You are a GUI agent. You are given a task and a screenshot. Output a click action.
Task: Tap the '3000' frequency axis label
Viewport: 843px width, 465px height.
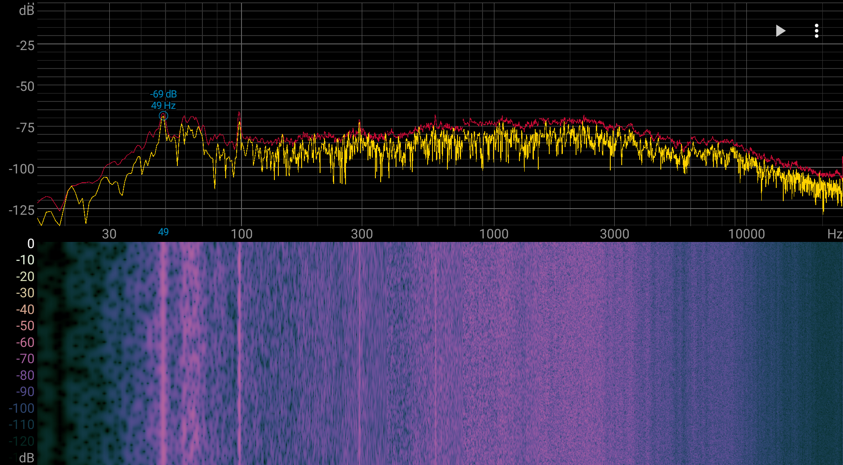point(615,234)
